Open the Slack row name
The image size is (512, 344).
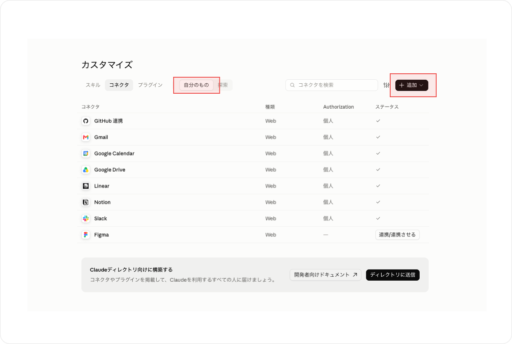pyautogui.click(x=101, y=218)
